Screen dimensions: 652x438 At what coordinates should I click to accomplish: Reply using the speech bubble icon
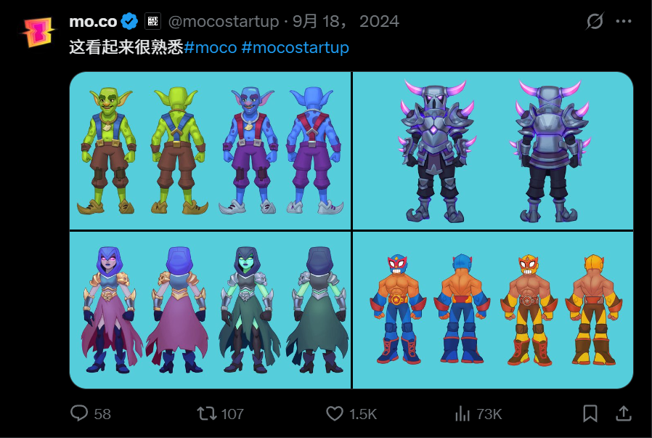pyautogui.click(x=79, y=413)
